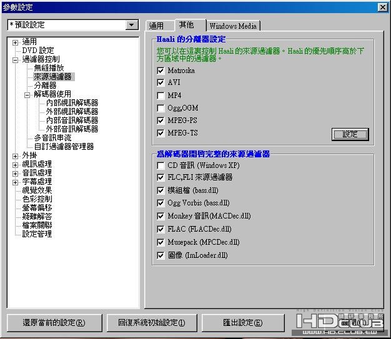Click 還原當前的設定(R) button

(x=54, y=323)
